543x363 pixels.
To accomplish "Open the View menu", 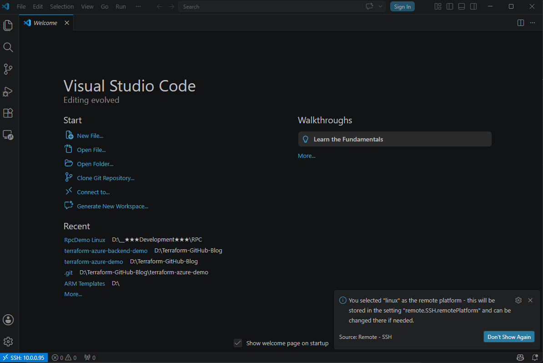I will [87, 6].
